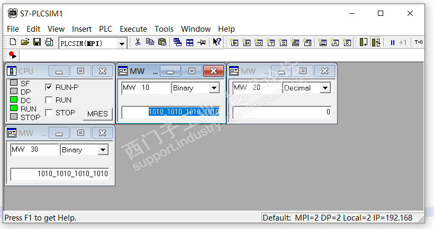Click the Save PLC floppy icon
434x229 pixels.
37,42
